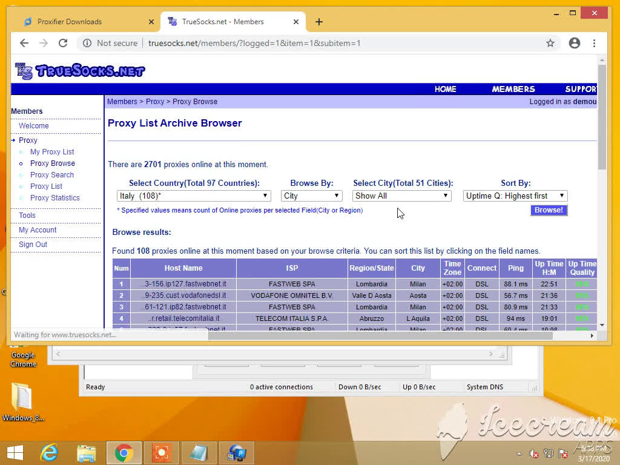Screen dimensions: 620x465
Task: Open My Account link
Action: tap(38, 230)
